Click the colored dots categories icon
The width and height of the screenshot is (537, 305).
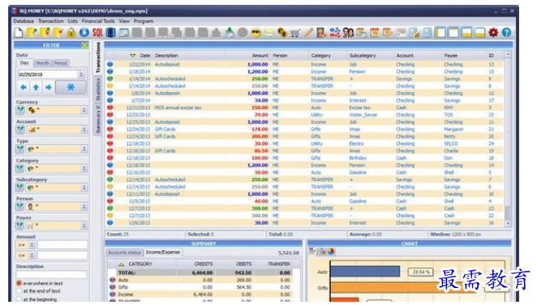(334, 33)
